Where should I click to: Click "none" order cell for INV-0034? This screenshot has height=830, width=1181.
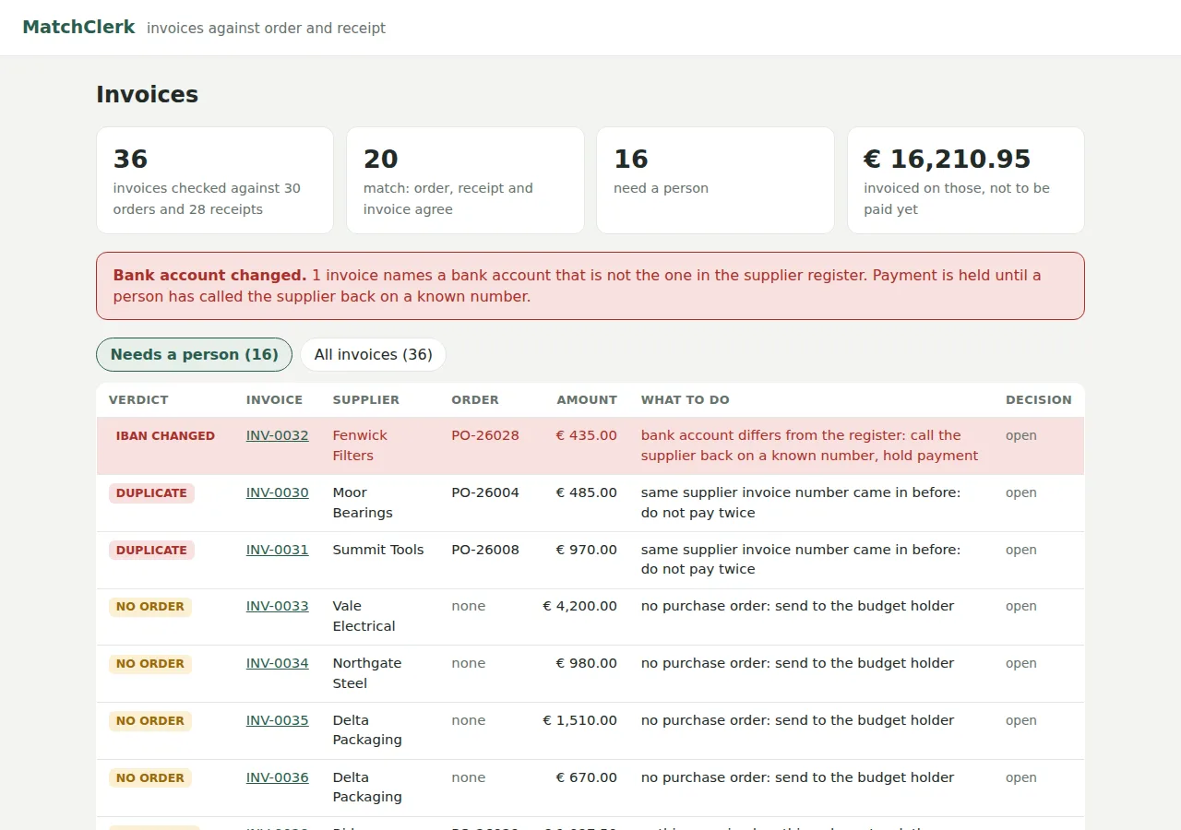coord(469,663)
